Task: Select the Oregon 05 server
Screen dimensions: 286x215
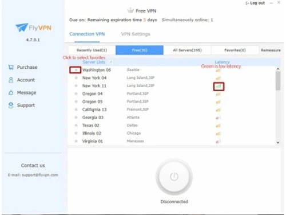Action: click(93, 101)
